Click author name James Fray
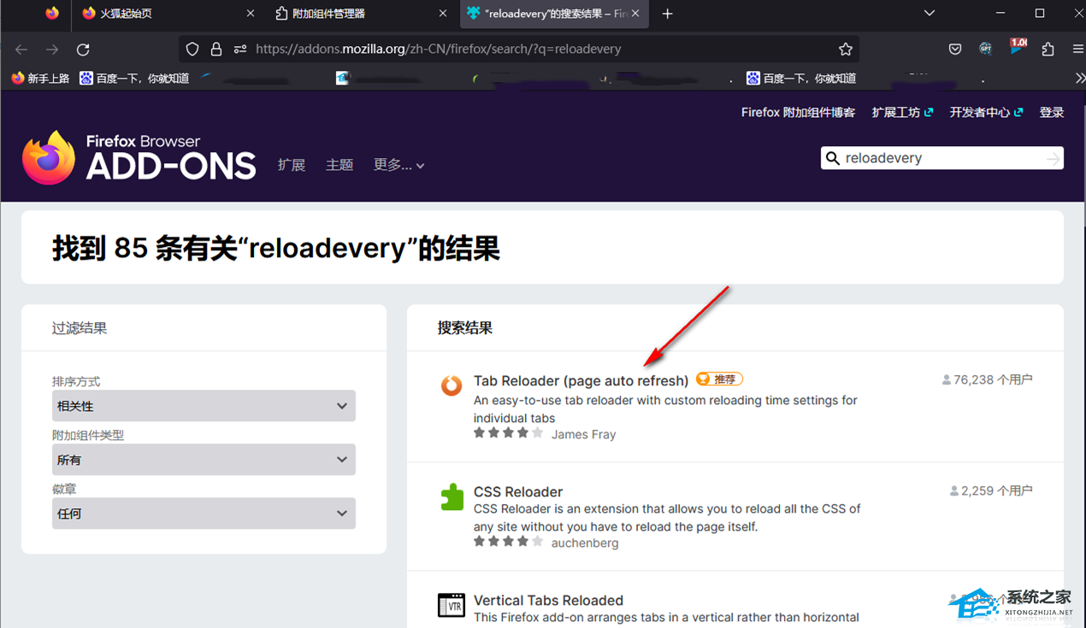The width and height of the screenshot is (1086, 628). click(583, 434)
